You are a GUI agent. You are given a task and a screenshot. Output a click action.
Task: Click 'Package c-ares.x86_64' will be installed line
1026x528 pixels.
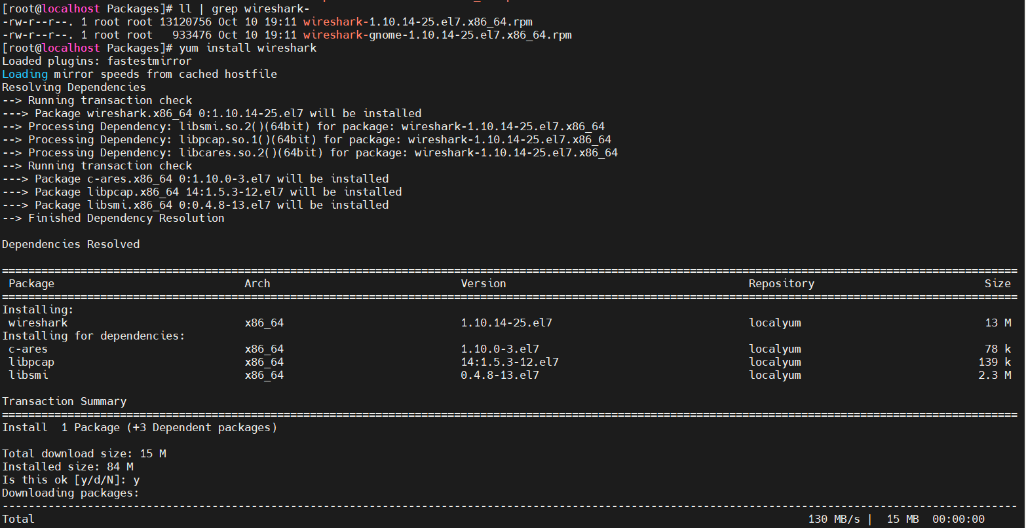(195, 179)
